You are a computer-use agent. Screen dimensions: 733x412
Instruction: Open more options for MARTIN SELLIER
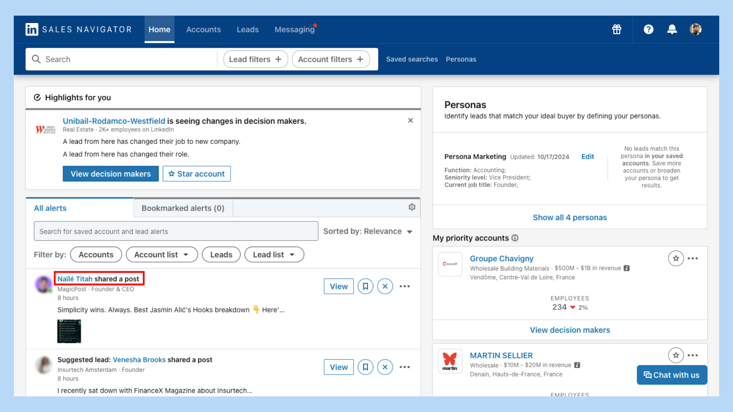pyautogui.click(x=693, y=355)
